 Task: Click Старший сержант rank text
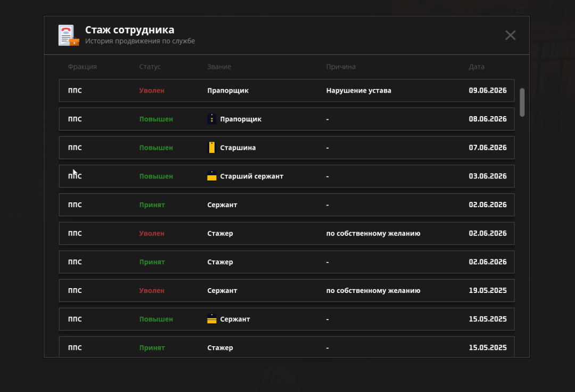pos(251,176)
